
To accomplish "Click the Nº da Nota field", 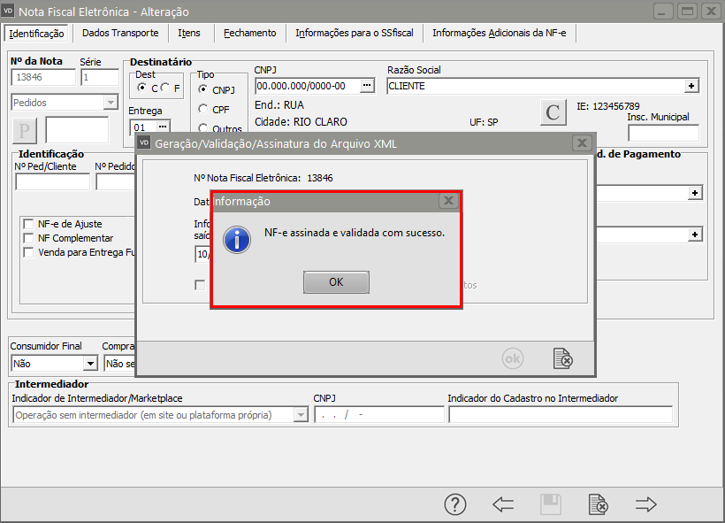I will click(x=43, y=77).
